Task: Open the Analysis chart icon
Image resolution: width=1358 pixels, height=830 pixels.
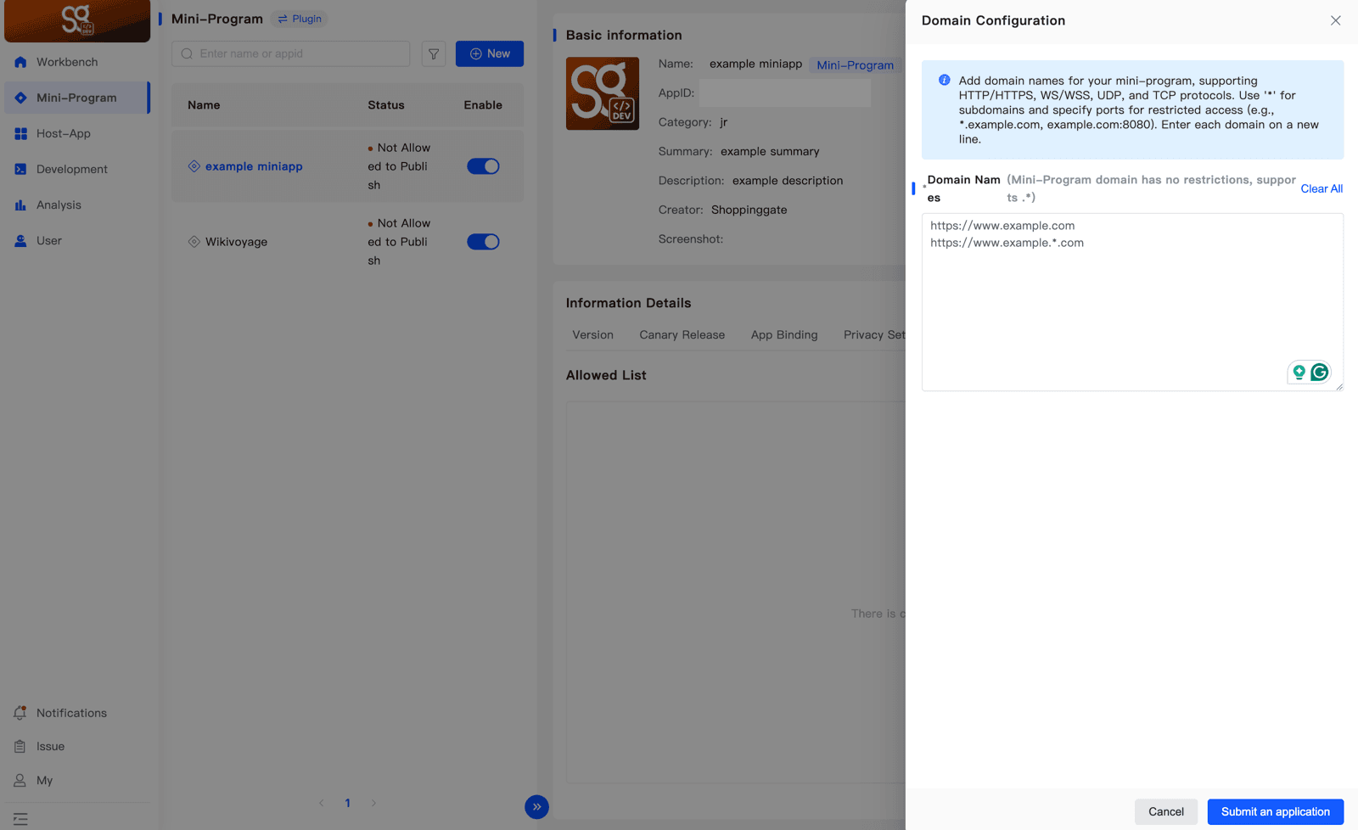Action: tap(20, 205)
